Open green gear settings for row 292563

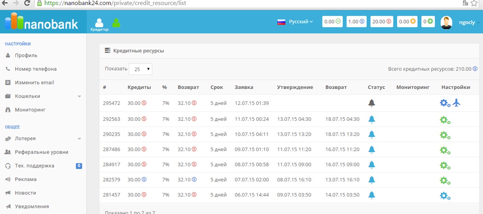(445, 120)
